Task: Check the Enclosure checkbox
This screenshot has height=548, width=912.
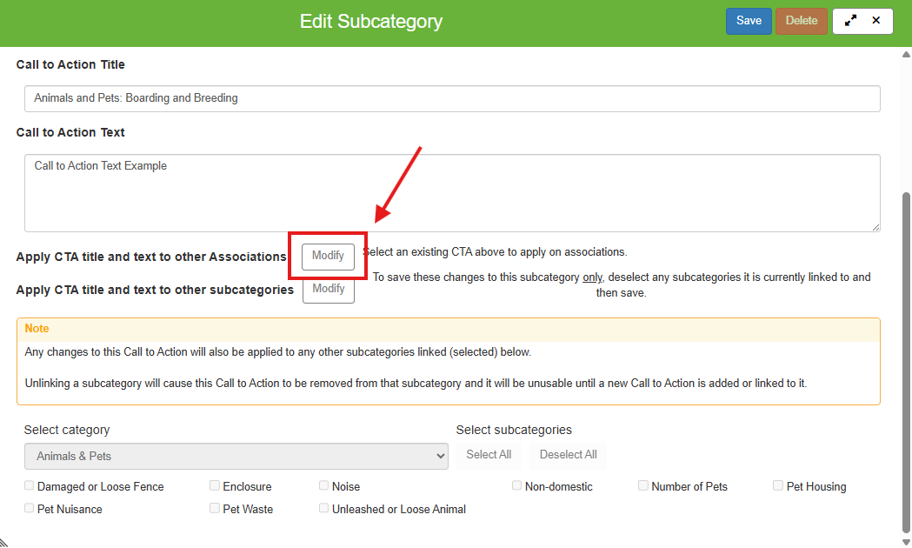Action: coord(215,486)
